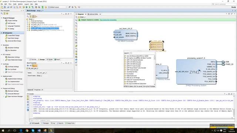Click the Windows Start button
This screenshot has height=133, width=237.
point(3,130)
